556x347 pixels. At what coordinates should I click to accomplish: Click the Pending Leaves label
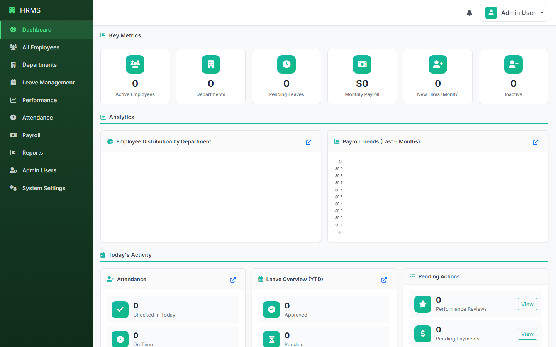pos(286,94)
